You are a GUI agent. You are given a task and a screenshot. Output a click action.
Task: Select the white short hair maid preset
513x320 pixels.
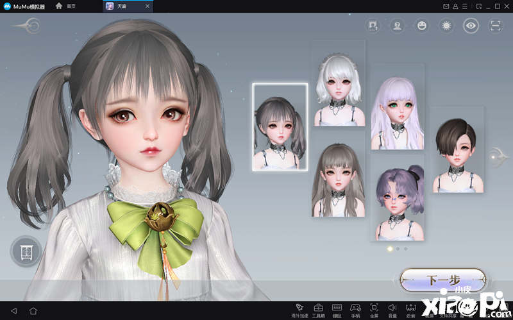click(339, 83)
